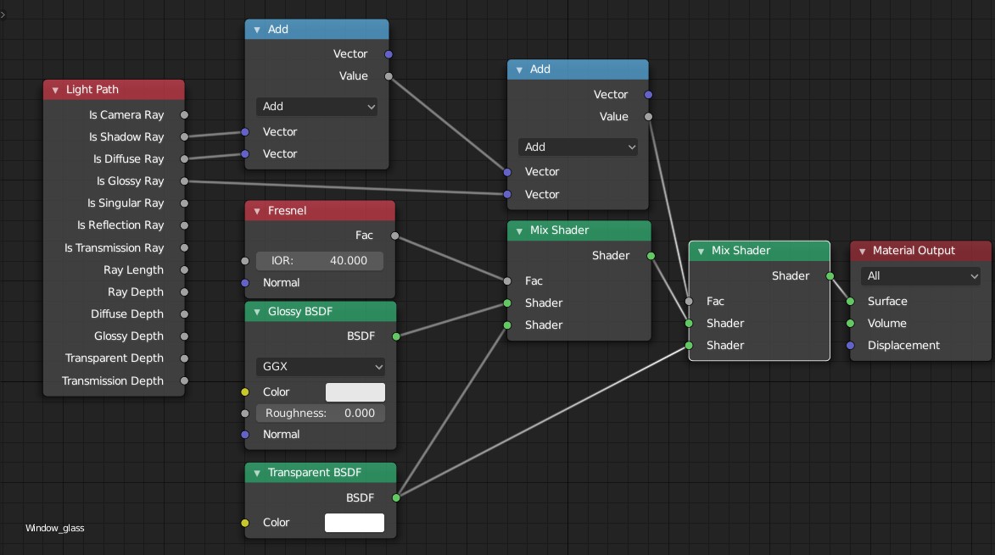This screenshot has width=995, height=555.
Task: Click the Fresnel Fac output socket
Action: 394,235
